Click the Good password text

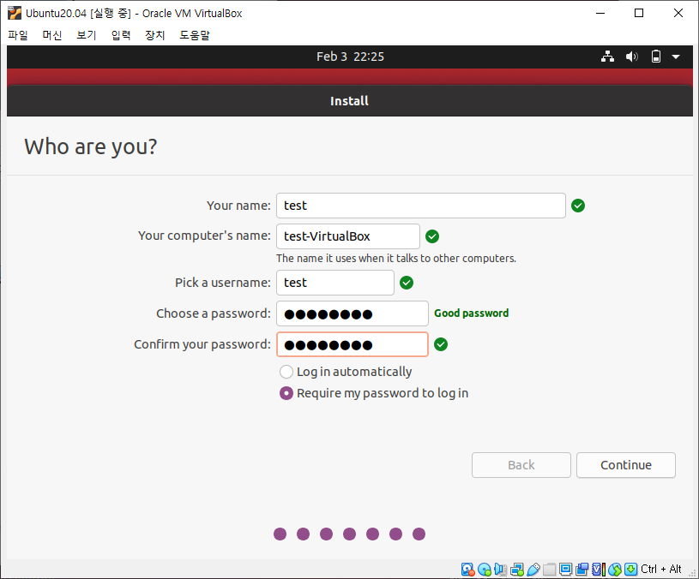click(471, 313)
